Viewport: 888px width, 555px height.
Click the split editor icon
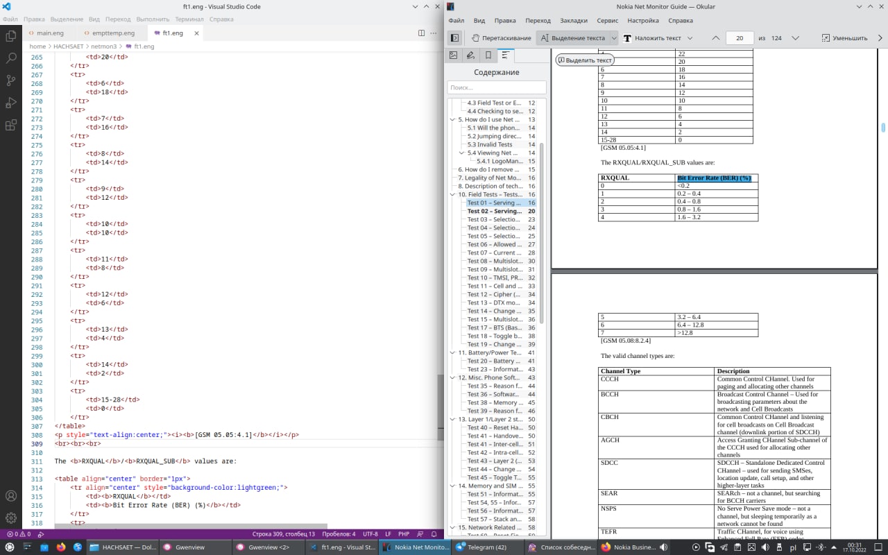click(421, 33)
